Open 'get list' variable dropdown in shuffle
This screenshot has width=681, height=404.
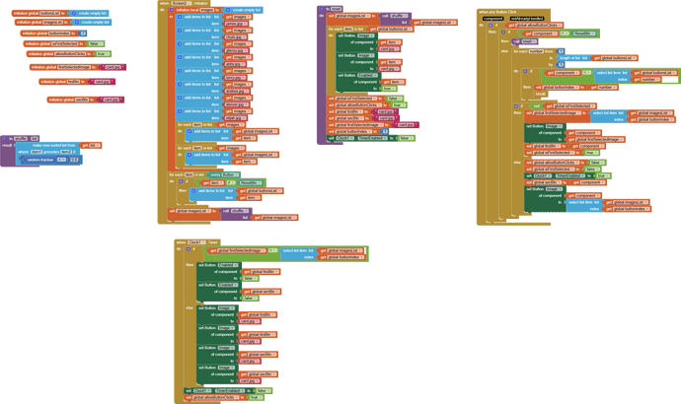click(94, 146)
